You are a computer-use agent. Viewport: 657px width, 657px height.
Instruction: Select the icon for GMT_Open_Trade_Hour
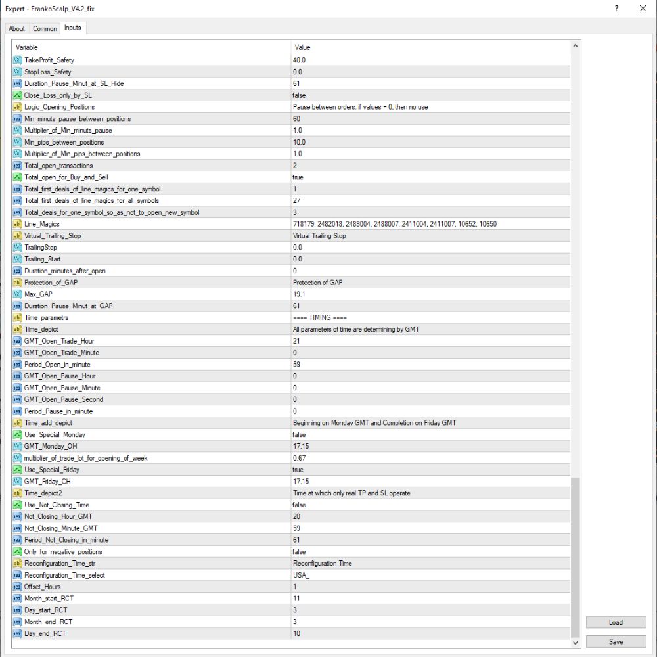[17, 341]
